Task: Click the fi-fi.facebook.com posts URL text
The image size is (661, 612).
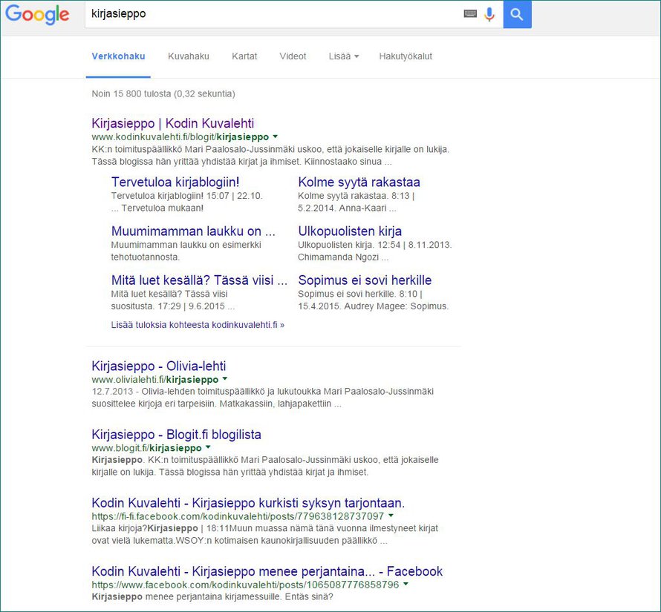Action: coord(238,516)
